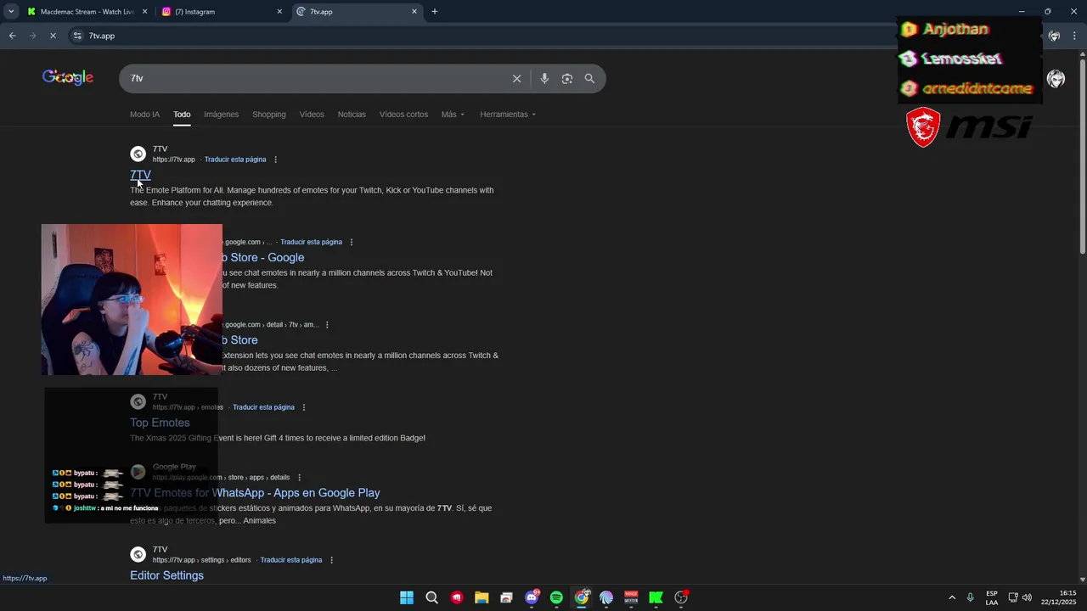The image size is (1087, 611).
Task: Open Windows taskbar search
Action: pos(431,597)
